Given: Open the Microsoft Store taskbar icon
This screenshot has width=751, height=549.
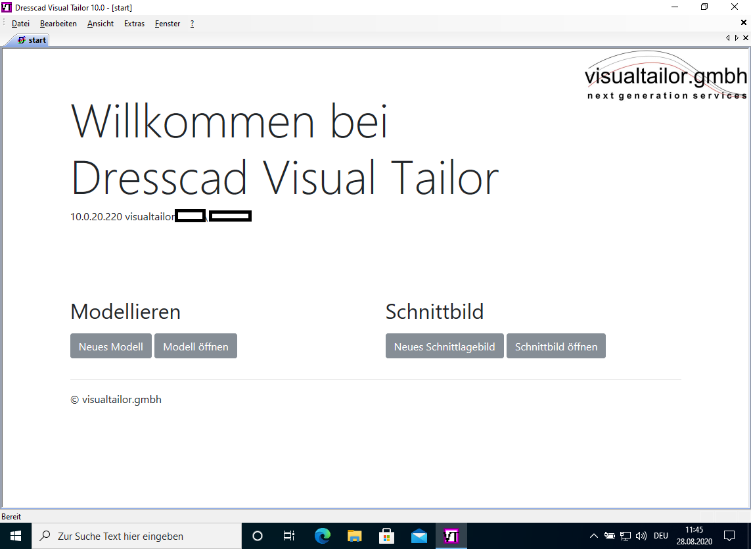Looking at the screenshot, I should (x=387, y=536).
